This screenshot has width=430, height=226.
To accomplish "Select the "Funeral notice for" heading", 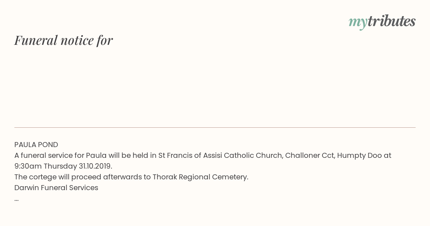I will point(63,40).
